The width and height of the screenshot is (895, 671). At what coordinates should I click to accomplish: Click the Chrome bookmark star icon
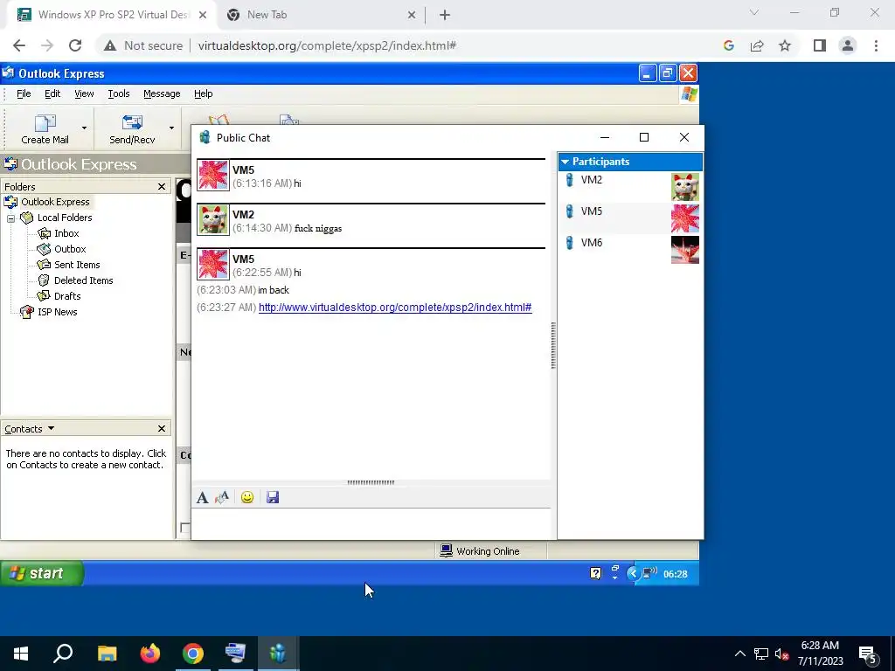pos(785,45)
